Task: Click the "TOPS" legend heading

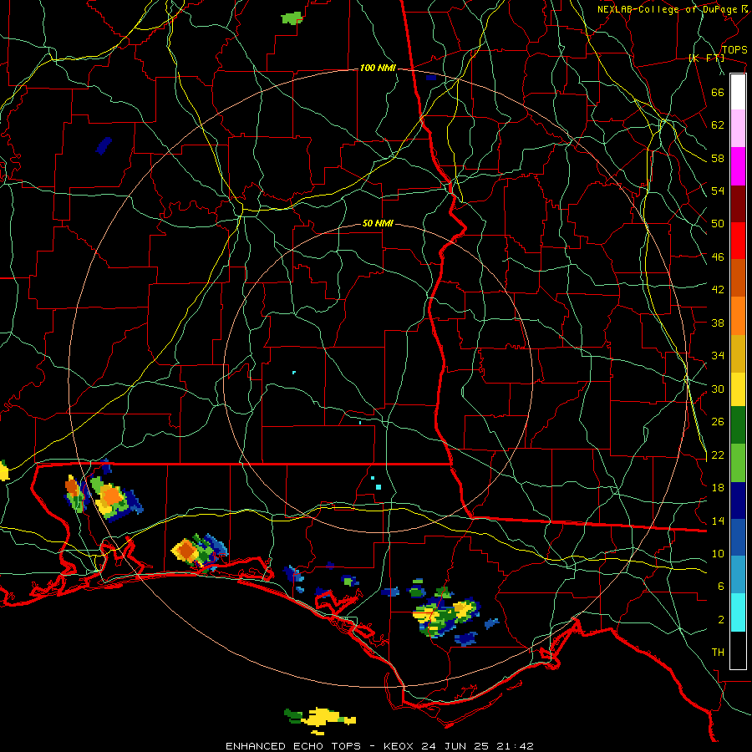Action: pyautogui.click(x=734, y=50)
